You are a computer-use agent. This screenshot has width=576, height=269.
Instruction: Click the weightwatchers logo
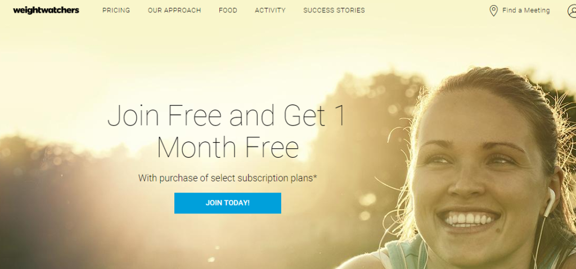click(46, 10)
